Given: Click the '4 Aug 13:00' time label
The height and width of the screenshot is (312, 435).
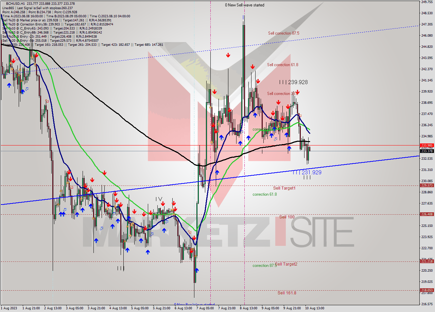Looking at the screenshot, I should tap(118, 308).
